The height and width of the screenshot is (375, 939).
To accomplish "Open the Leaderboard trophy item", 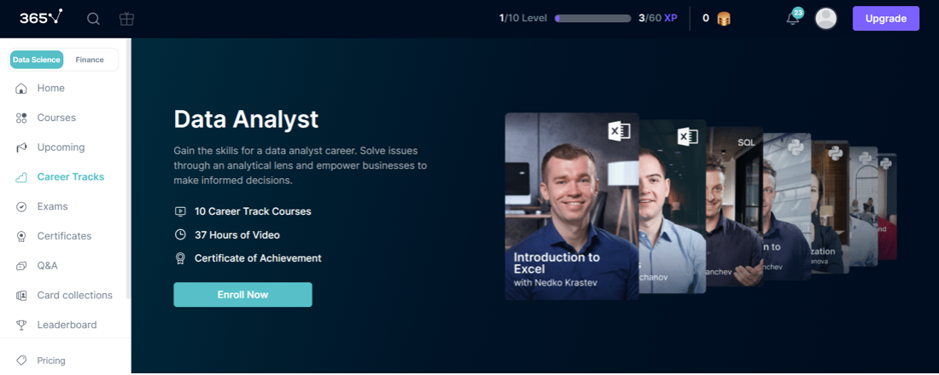I will click(67, 325).
